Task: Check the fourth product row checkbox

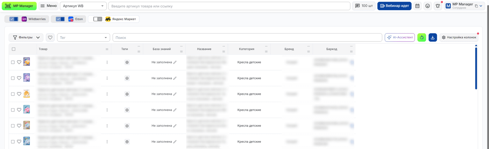Action: 13,110
